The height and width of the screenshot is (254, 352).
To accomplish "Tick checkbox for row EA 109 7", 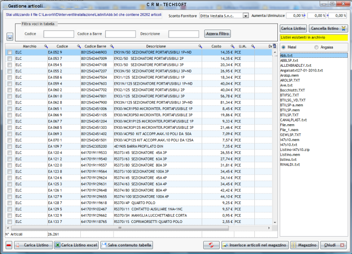I will coord(10,146).
